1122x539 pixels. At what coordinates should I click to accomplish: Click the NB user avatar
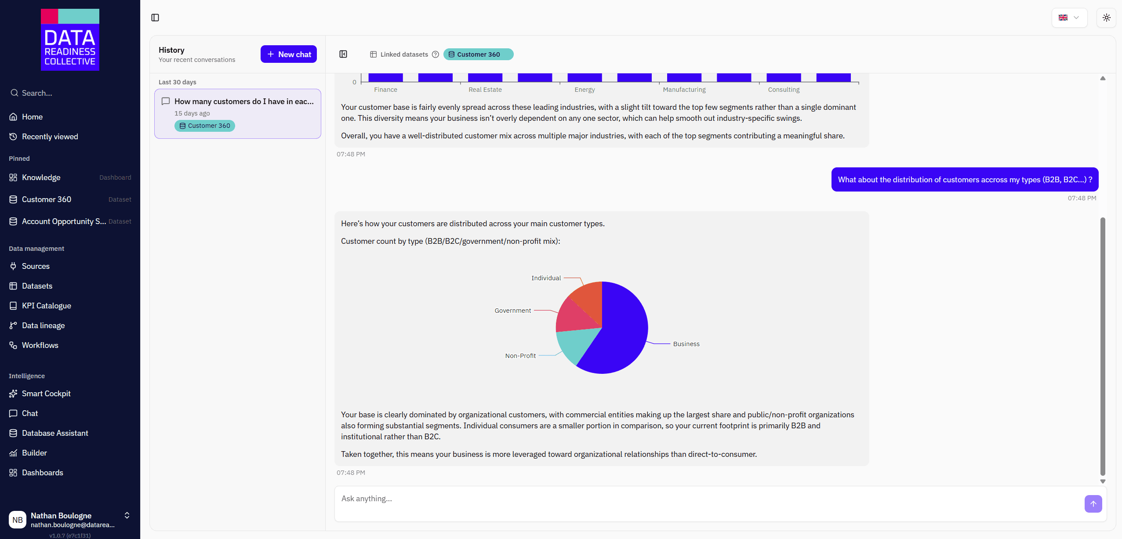point(18,520)
